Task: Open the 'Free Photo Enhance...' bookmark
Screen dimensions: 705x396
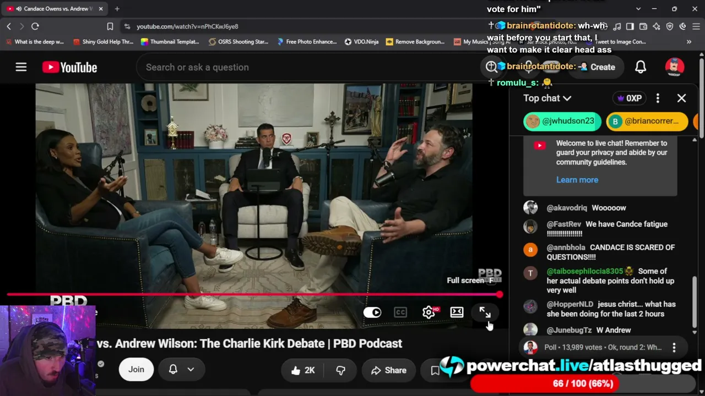Action: [x=307, y=42]
